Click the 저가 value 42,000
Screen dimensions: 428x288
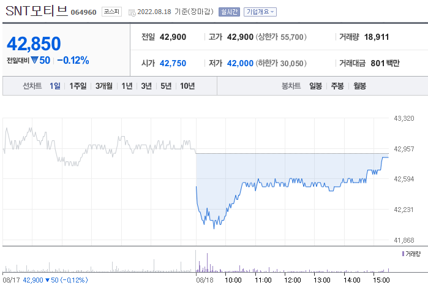coord(240,63)
